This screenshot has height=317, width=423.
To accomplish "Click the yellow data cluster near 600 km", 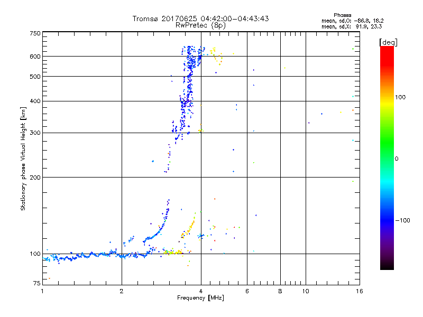I will tap(216, 53).
